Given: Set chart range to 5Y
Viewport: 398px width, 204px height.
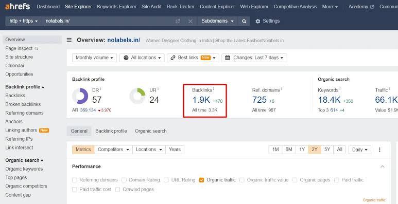Looking at the screenshot, I should tap(327, 150).
